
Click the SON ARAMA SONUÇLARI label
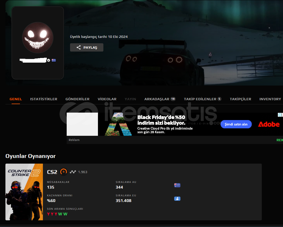click(65, 209)
